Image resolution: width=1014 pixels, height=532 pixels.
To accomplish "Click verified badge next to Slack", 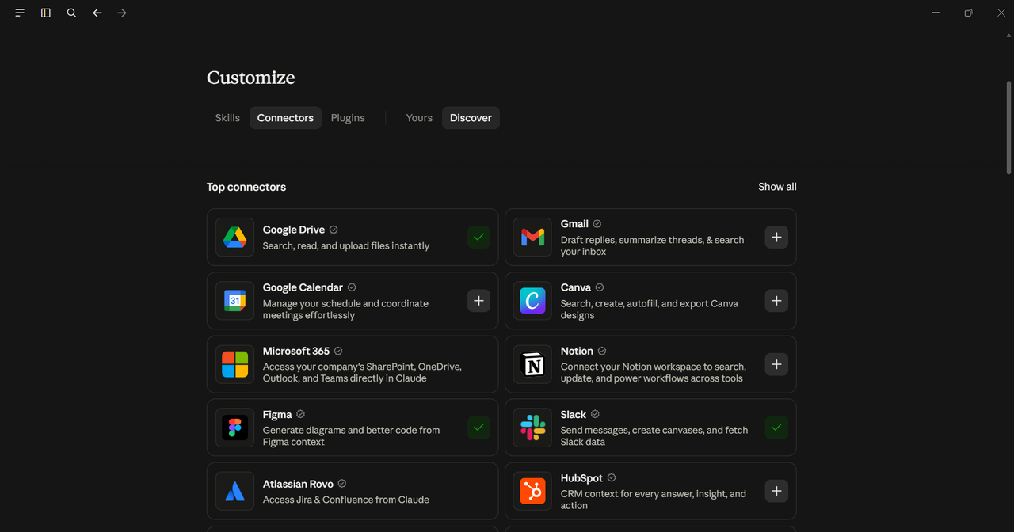I will click(595, 414).
